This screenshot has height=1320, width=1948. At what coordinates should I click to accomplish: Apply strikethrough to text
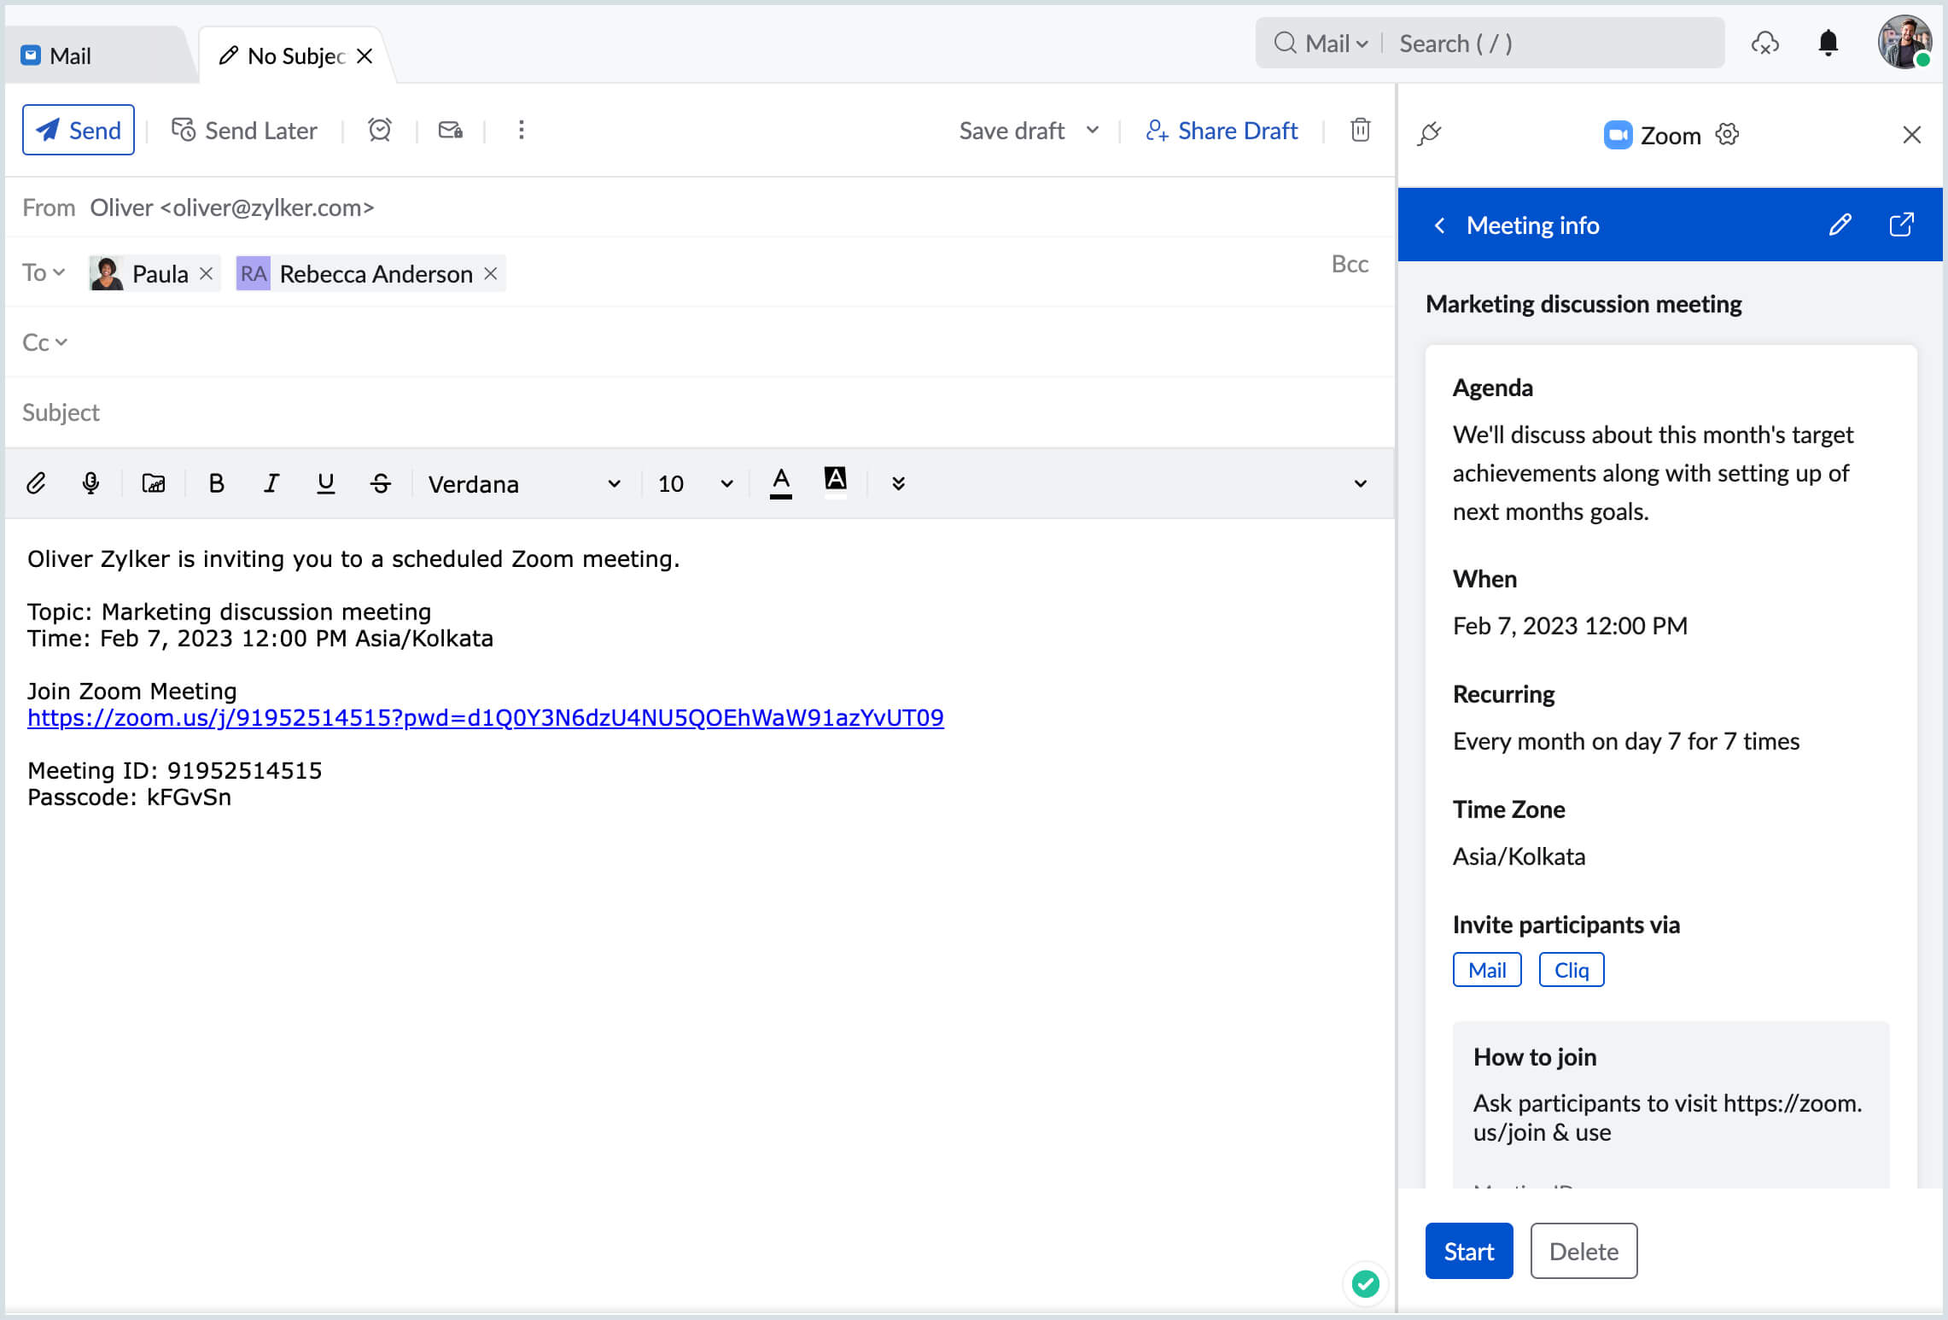(381, 483)
